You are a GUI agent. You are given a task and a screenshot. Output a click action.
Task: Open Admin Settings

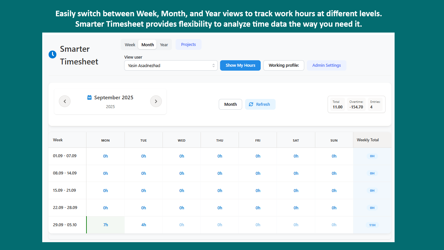pos(326,65)
